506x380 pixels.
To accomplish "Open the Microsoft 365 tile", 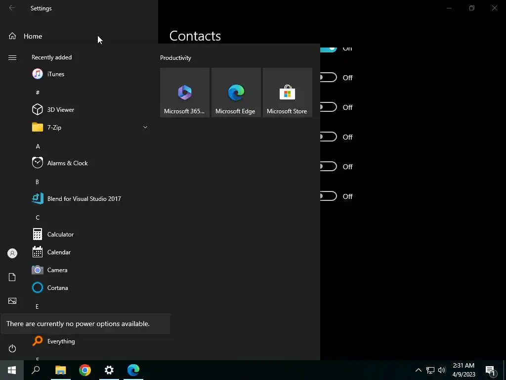I will pos(185,93).
